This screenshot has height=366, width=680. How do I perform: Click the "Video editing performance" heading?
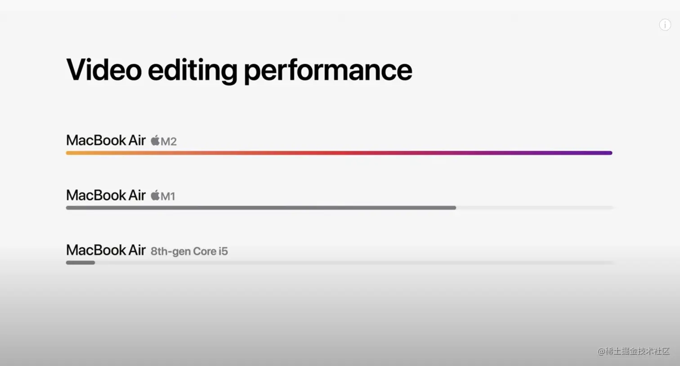click(x=239, y=70)
